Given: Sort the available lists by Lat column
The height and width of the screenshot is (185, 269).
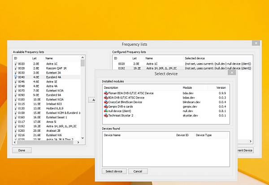Looking at the screenshot, I should [37, 58].
